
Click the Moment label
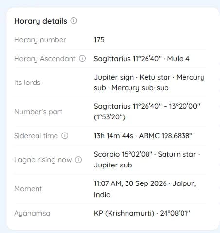tap(28, 189)
